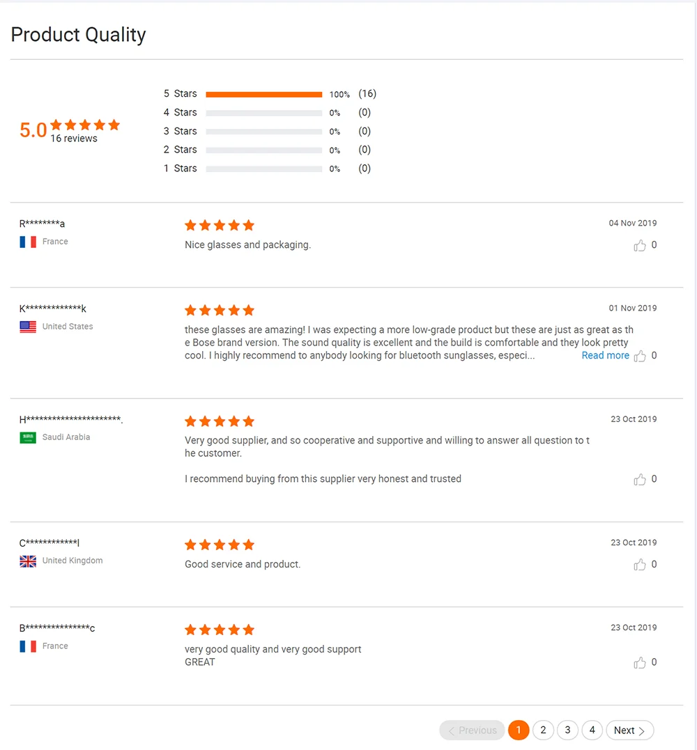This screenshot has height=750, width=697.
Task: Select current page 1 indicator
Action: (519, 730)
